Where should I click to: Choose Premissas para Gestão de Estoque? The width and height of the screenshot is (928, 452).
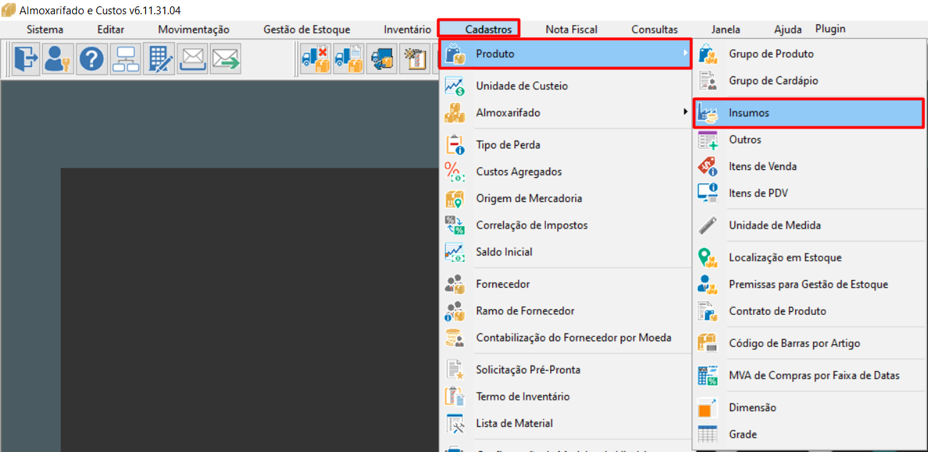(x=809, y=284)
